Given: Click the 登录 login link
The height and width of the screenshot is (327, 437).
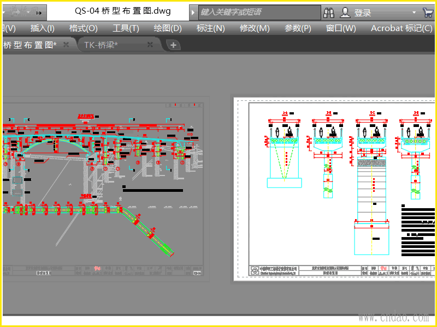Looking at the screenshot, I should point(363,13).
